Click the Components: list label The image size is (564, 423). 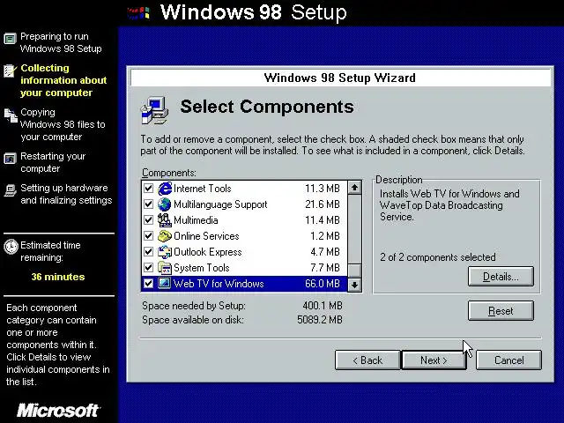[x=169, y=173]
